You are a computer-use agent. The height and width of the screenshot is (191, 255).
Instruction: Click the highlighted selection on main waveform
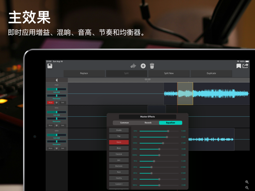click(x=185, y=94)
